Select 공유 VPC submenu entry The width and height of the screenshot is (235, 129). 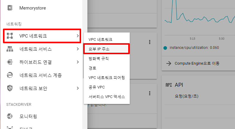(97, 87)
